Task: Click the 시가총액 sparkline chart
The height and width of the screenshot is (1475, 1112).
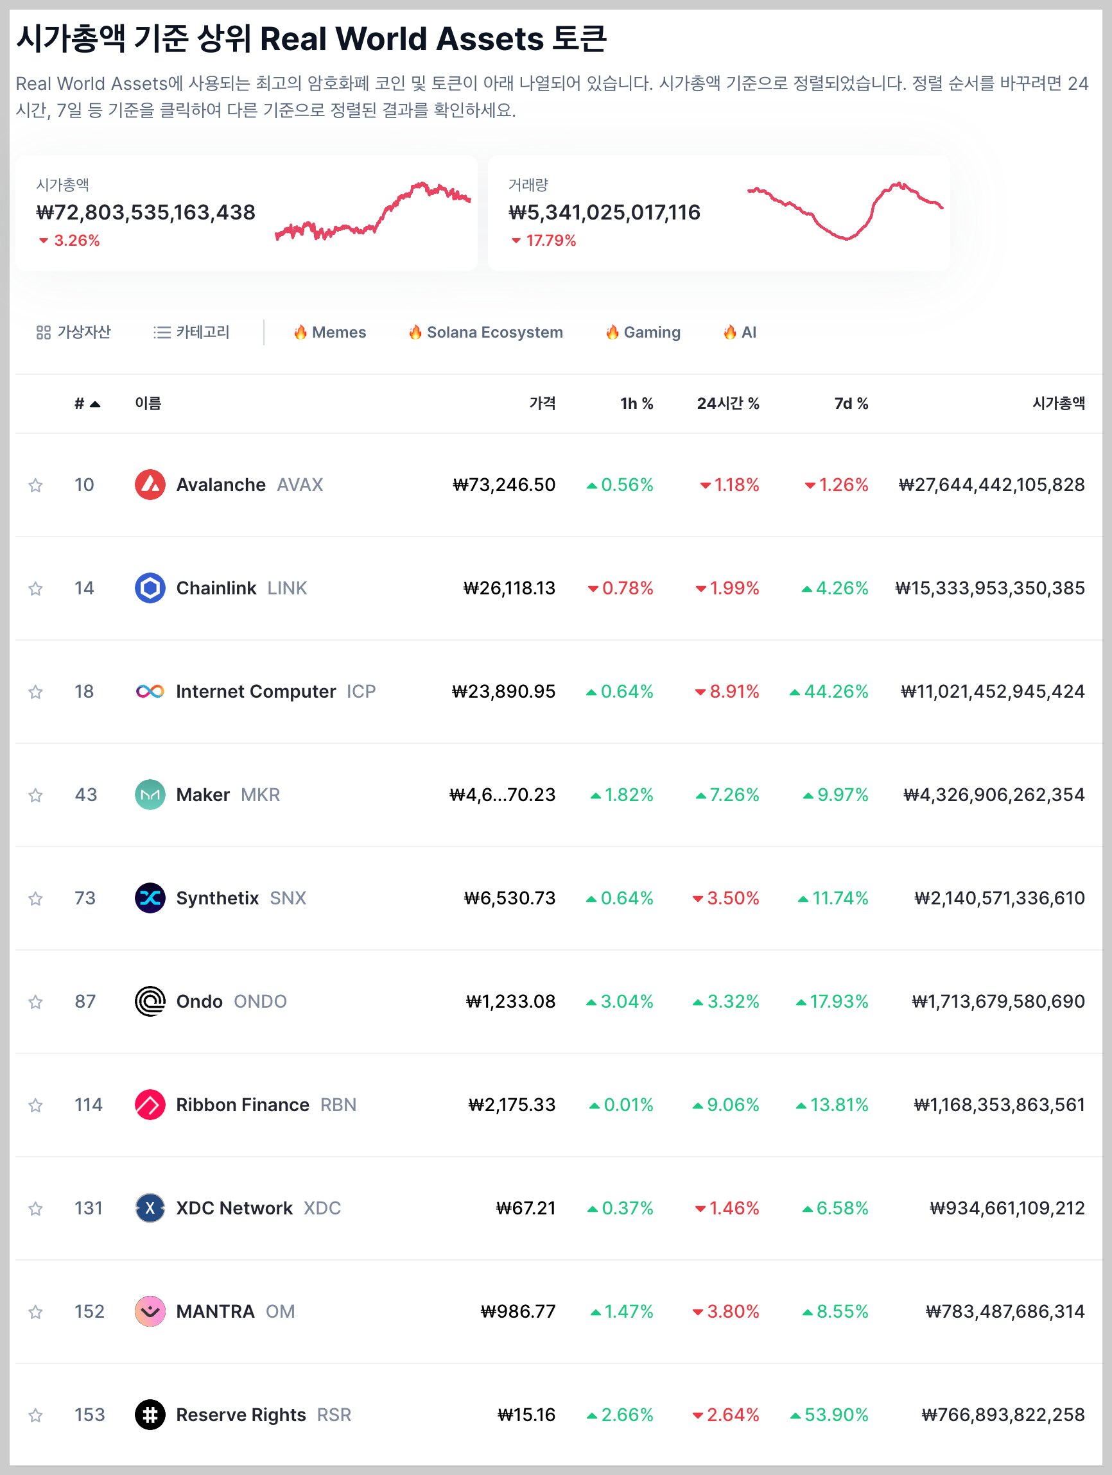Action: click(x=374, y=211)
